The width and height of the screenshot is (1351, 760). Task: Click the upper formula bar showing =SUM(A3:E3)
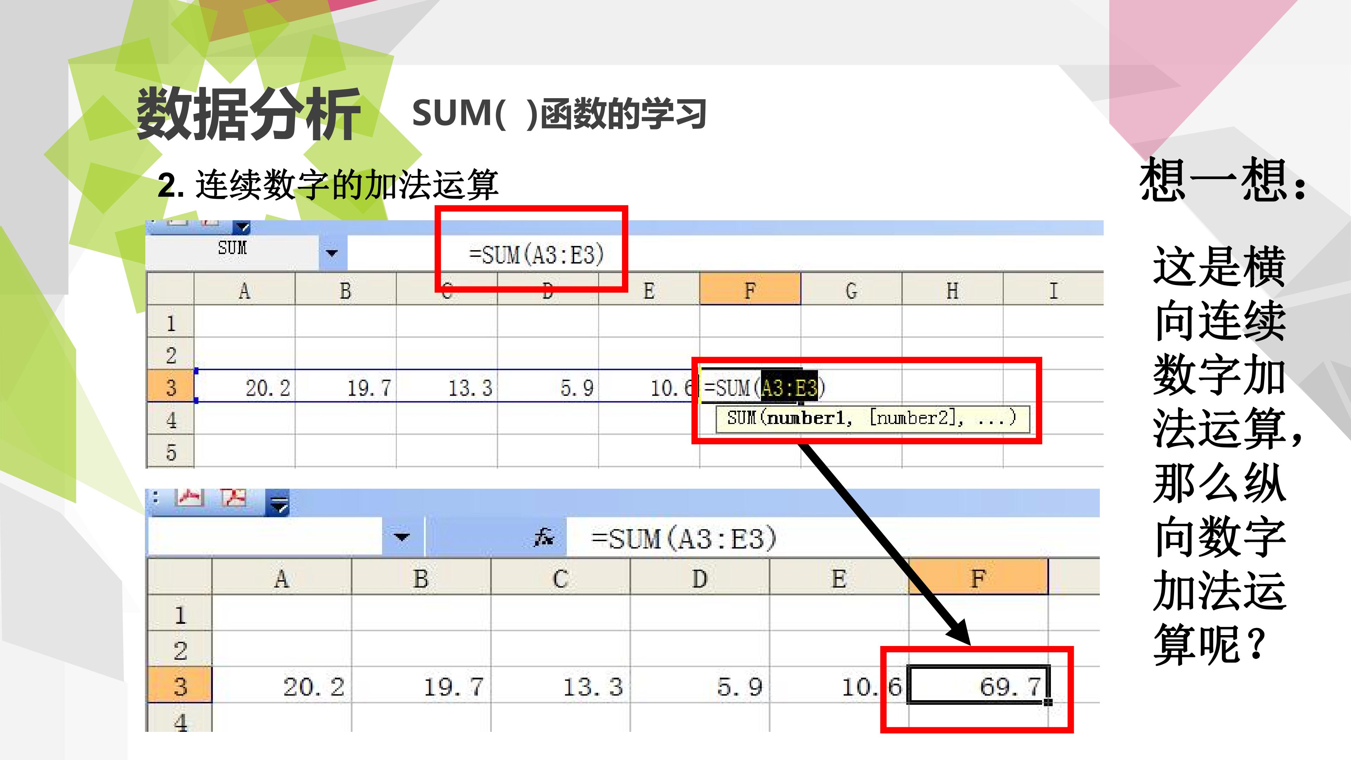(x=725, y=254)
